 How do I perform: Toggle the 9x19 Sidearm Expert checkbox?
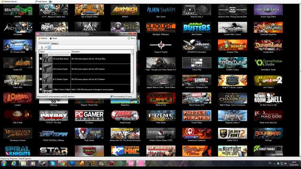pyautogui.click(x=41, y=79)
